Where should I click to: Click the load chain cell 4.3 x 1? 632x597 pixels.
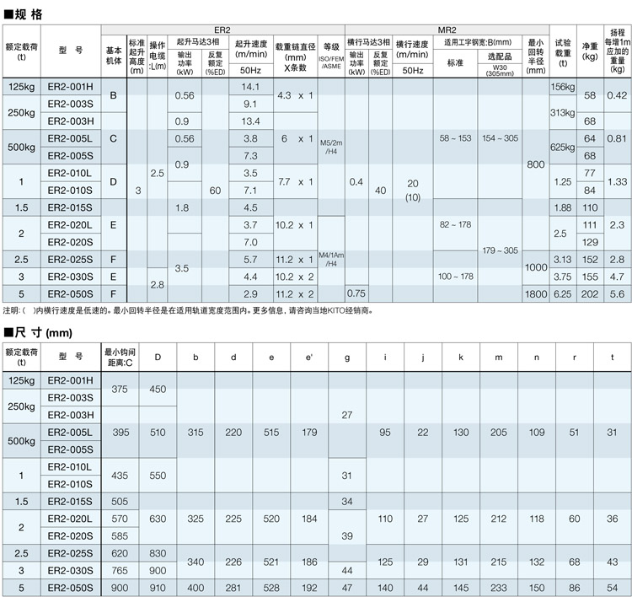point(295,95)
